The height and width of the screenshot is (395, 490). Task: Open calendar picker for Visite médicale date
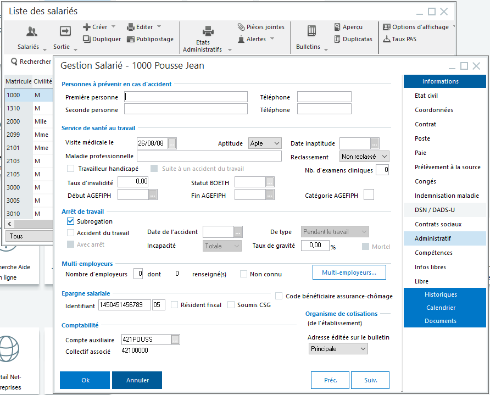click(172, 143)
